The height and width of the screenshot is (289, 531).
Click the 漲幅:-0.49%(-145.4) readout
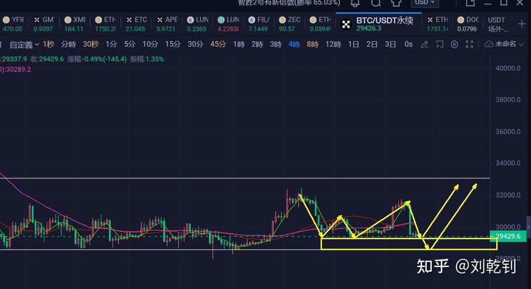pyautogui.click(x=97, y=59)
